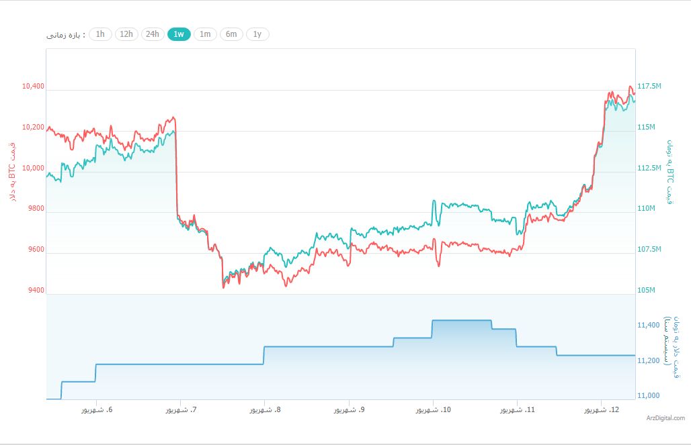Image resolution: width=691 pixels, height=445 pixels.
Task: Click the 117.5M value on right axis
Action: 651,86
